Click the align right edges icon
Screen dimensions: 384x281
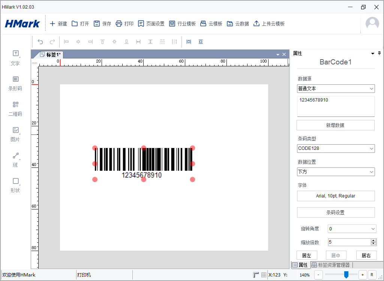tap(90, 42)
